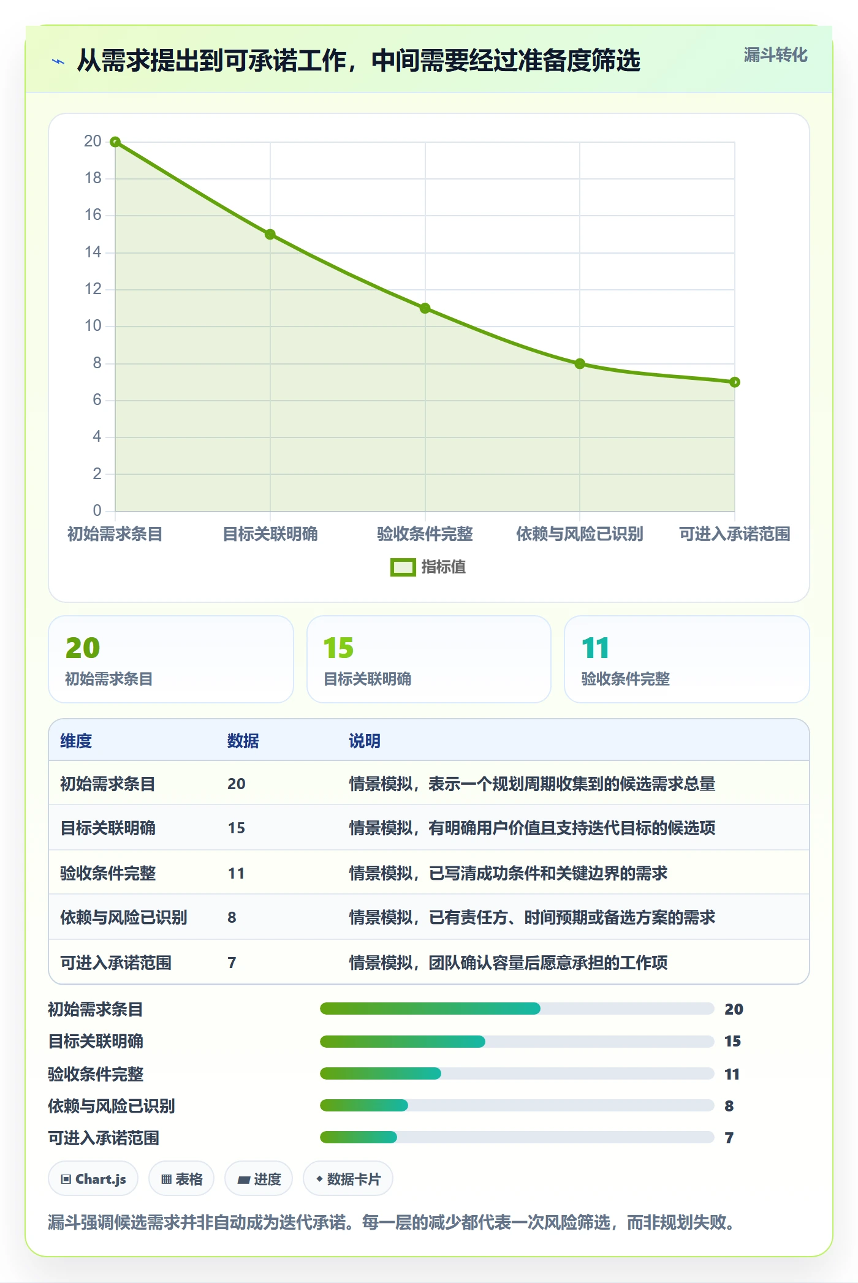
Task: Click the 验收条件完整 progress bar
Action: (x=517, y=1073)
